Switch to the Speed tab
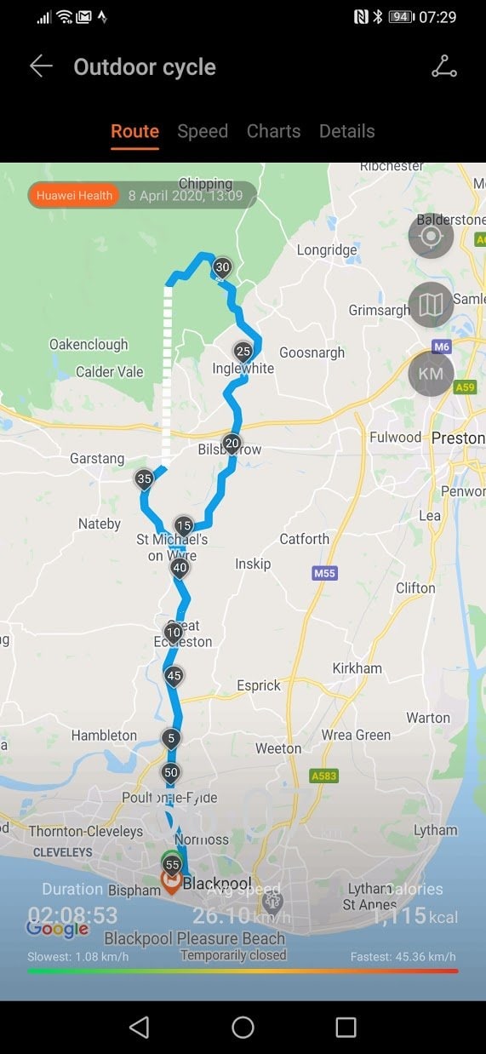This screenshot has width=486, height=1054. point(203,131)
